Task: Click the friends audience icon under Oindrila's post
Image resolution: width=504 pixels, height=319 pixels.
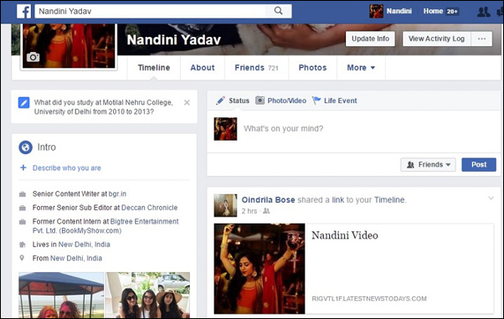Action: pyautogui.click(x=266, y=211)
